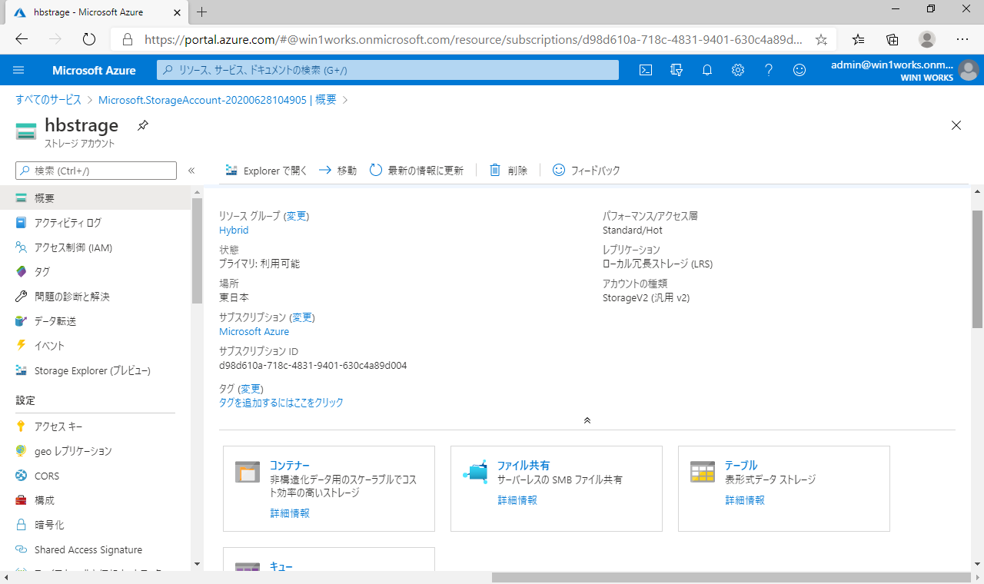Screen dimensions: 984x584
Task: Click the コンテナー tile icon
Action: click(x=248, y=472)
